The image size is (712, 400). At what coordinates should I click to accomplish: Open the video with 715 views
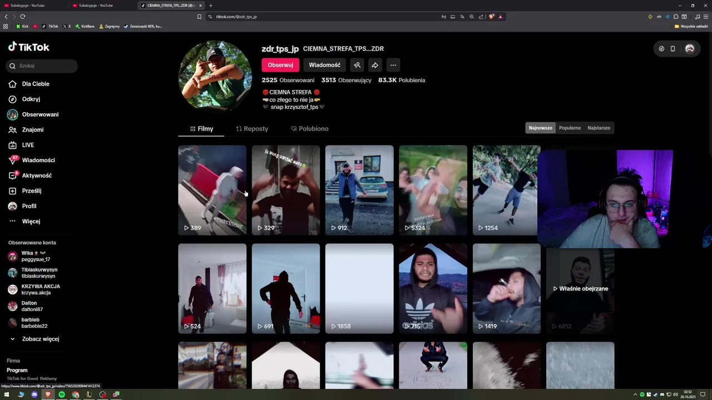point(433,288)
